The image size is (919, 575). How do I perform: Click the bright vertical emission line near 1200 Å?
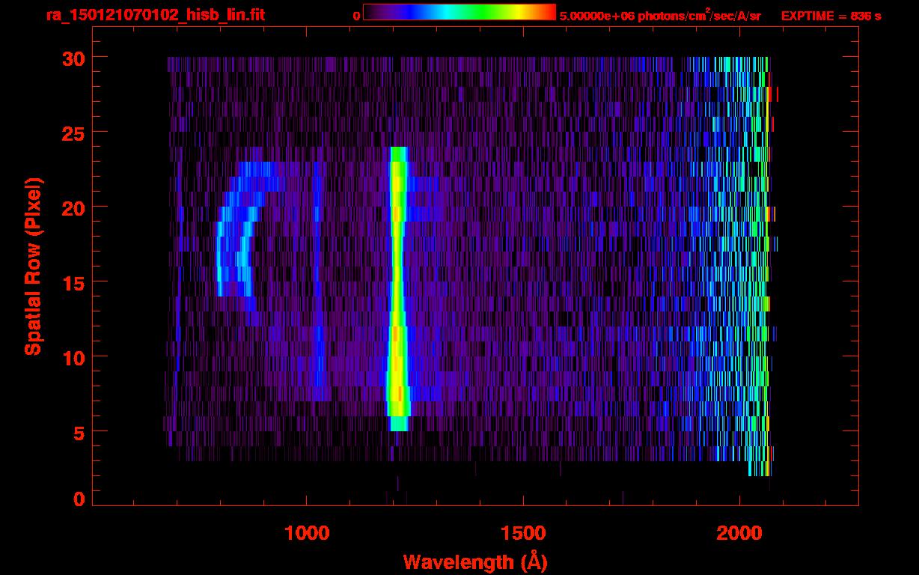(397, 285)
